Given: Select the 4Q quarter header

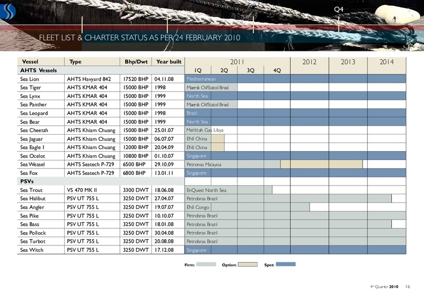Looking at the screenshot, I should [277, 70].
